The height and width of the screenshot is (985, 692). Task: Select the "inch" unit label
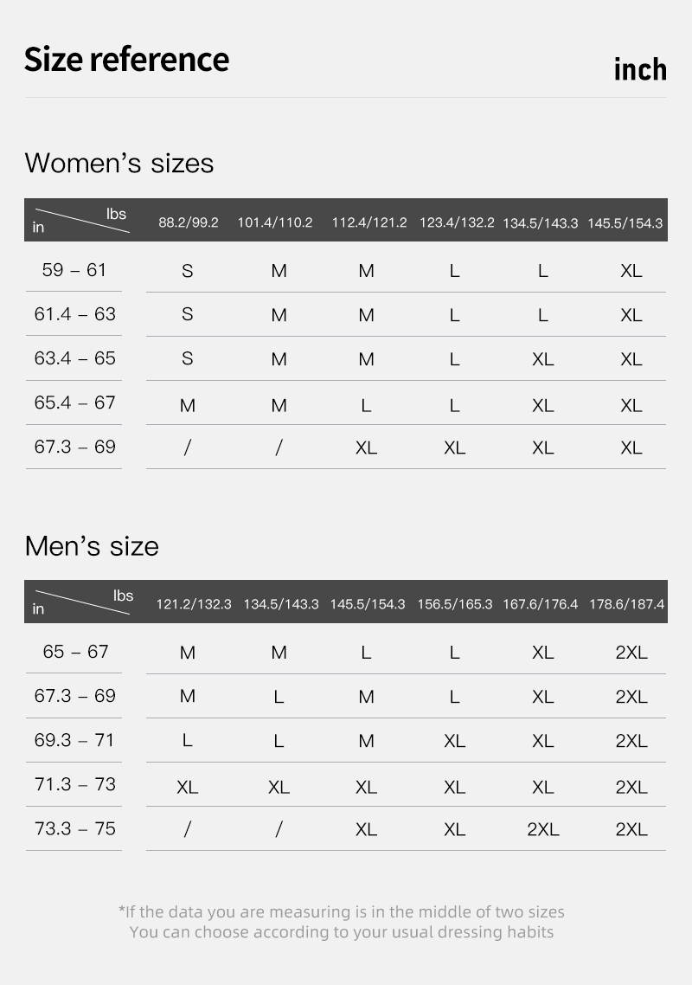[640, 69]
